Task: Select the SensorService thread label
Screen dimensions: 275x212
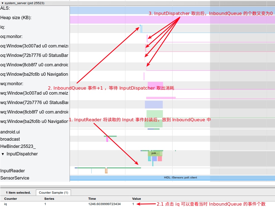Action: coord(15,178)
